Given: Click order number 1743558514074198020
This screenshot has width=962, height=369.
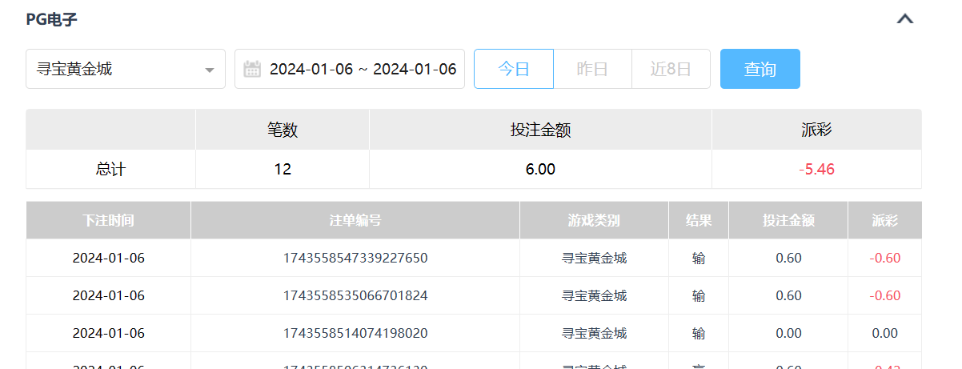Looking at the screenshot, I should 355,333.
